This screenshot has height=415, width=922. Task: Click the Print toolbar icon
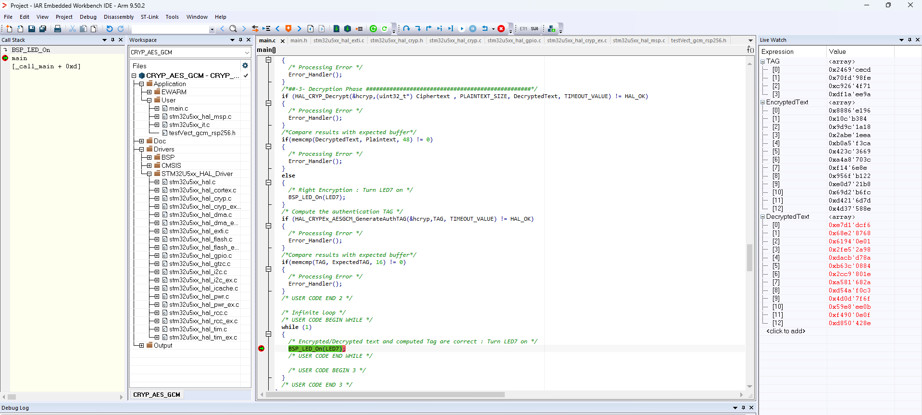click(x=58, y=29)
